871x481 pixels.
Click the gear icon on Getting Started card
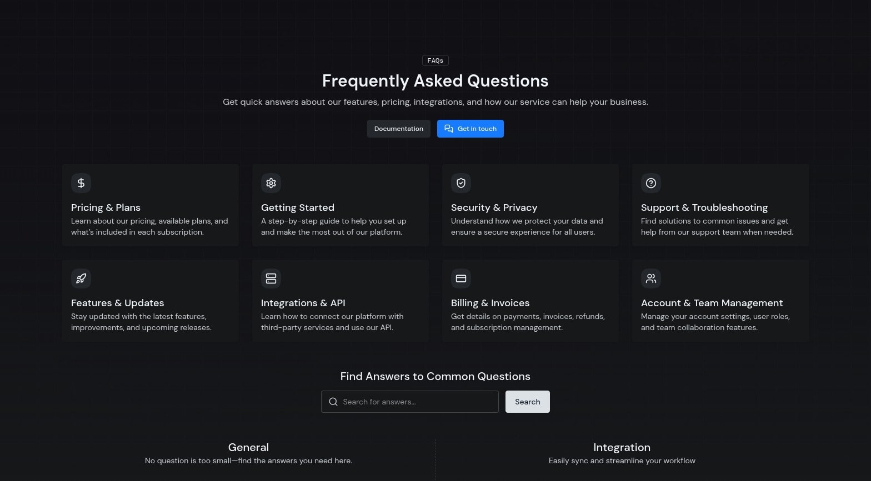(271, 183)
